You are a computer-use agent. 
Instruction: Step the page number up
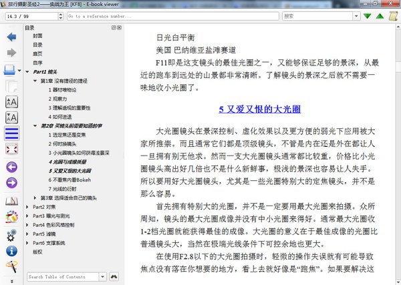click(x=61, y=14)
